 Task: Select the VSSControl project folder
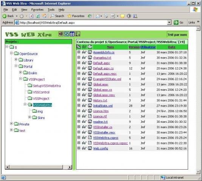point(41,92)
